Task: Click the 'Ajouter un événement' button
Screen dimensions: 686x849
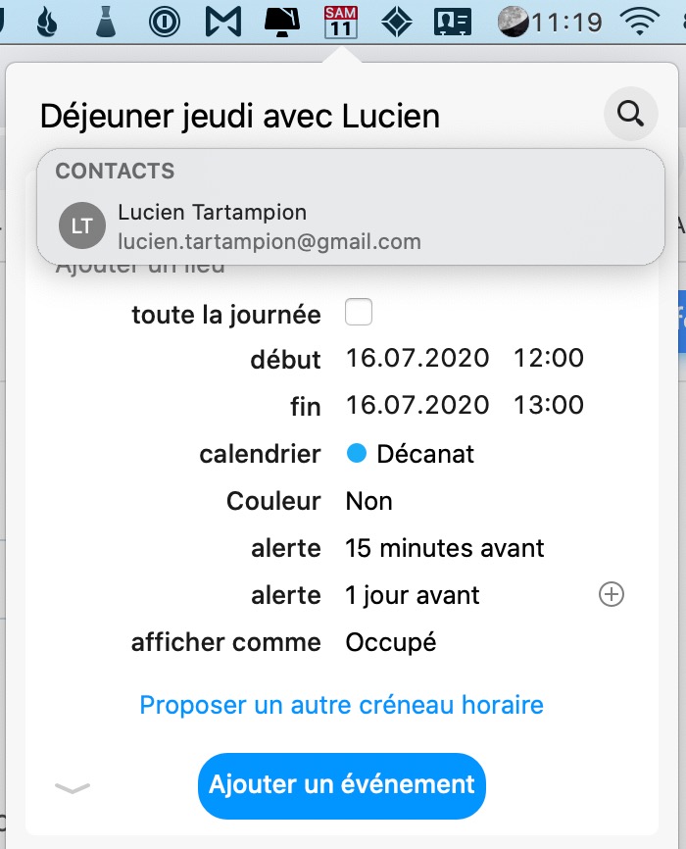Action: coord(342,785)
